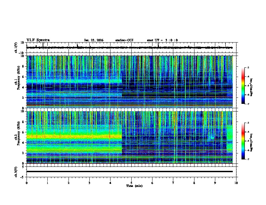This screenshot has height=205, width=266.
Task: Click the ch.1 frequency tick label "2"
Action: point(23,97)
